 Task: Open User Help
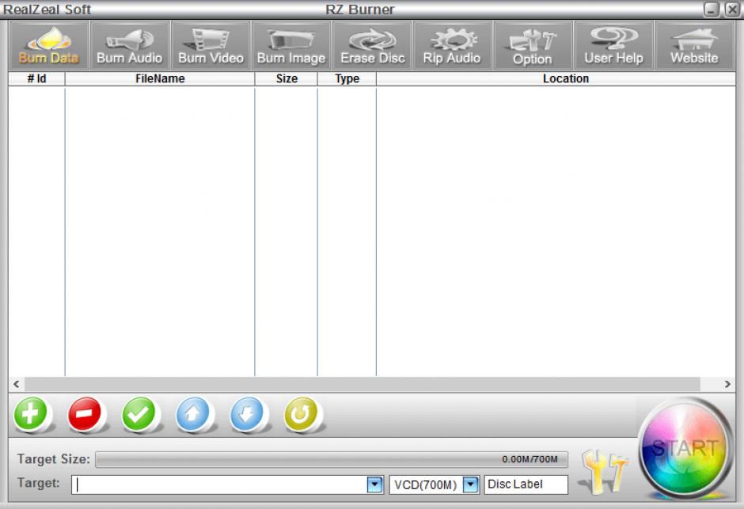click(x=613, y=46)
